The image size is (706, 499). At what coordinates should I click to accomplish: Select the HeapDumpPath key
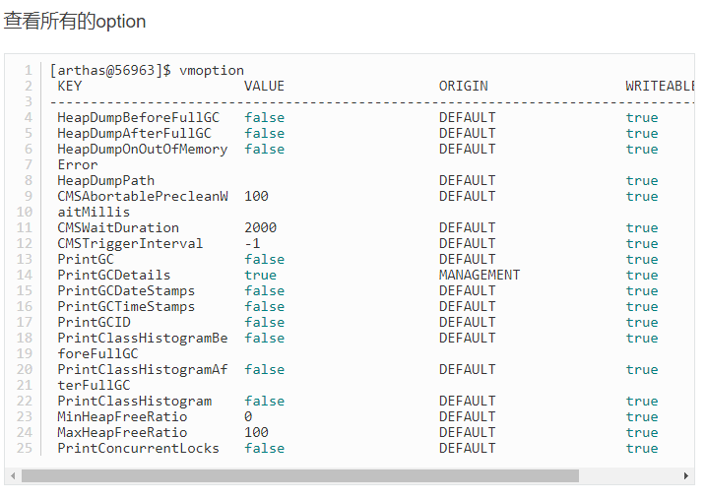(105, 180)
